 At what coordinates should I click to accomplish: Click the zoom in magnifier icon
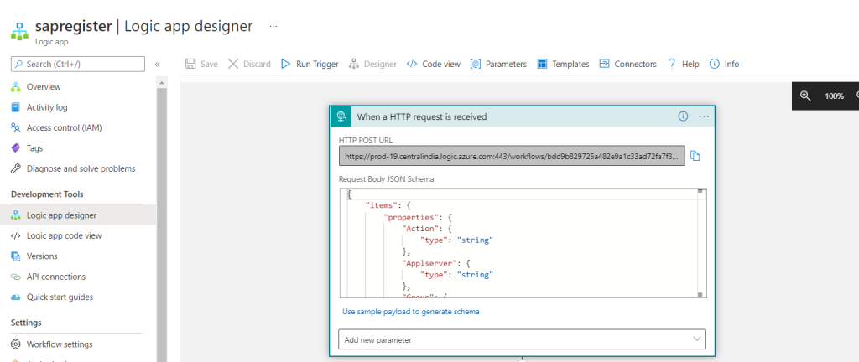click(x=804, y=96)
